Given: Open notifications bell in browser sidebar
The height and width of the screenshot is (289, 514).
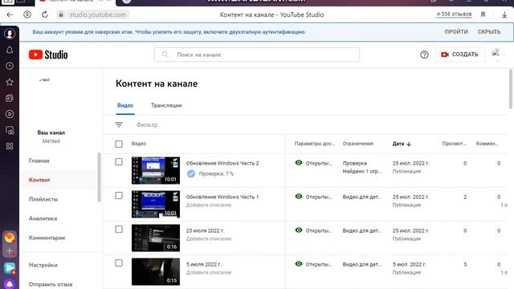Looking at the screenshot, I should click(x=10, y=50).
